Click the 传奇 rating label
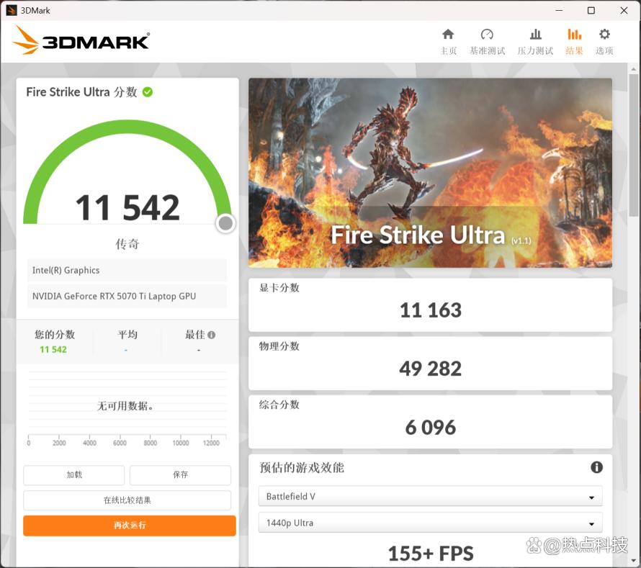 (127, 244)
